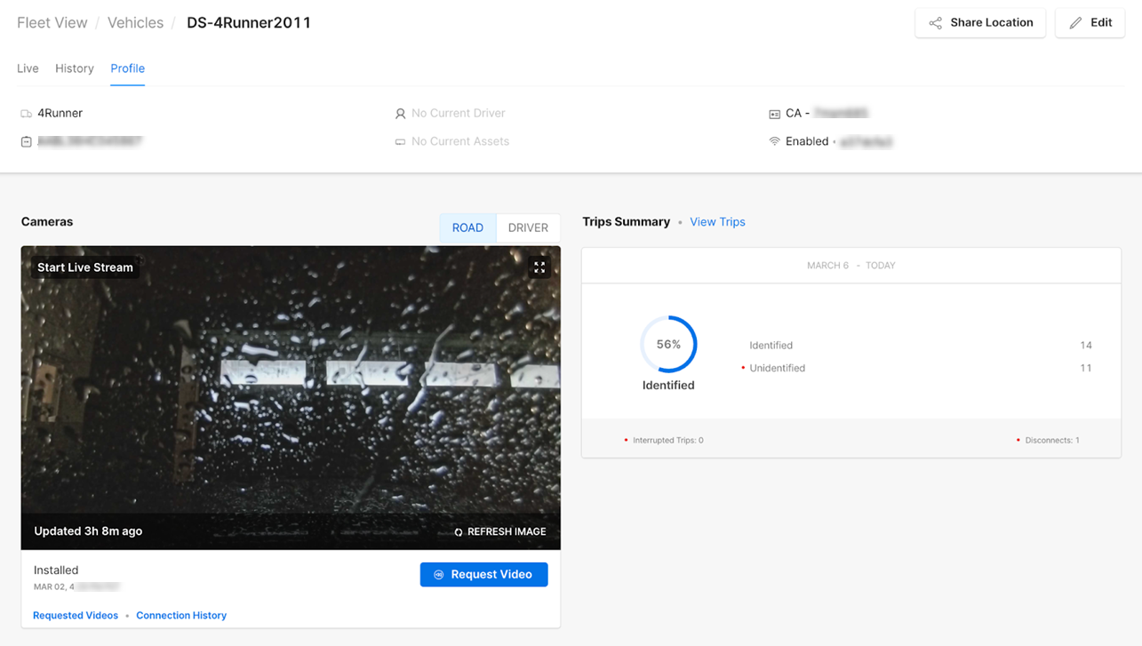This screenshot has height=646, width=1142.
Task: Click the assets icon beside No Current Assets
Action: pos(399,141)
